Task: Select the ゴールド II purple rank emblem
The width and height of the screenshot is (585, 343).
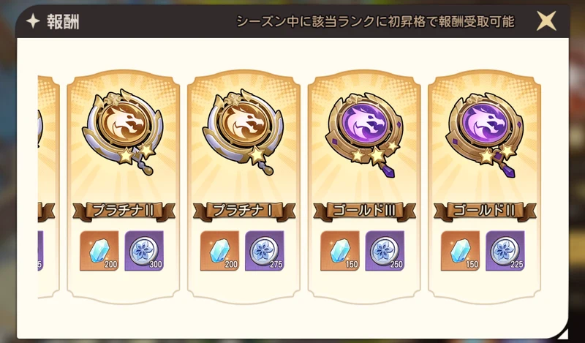Action: (484, 135)
